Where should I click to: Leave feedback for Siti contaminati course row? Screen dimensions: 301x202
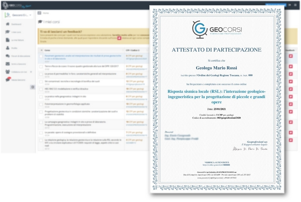(291, 81)
